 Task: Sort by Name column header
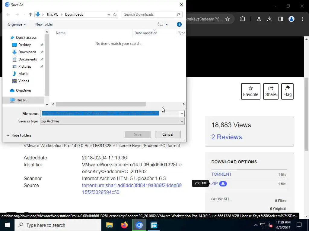[60, 33]
